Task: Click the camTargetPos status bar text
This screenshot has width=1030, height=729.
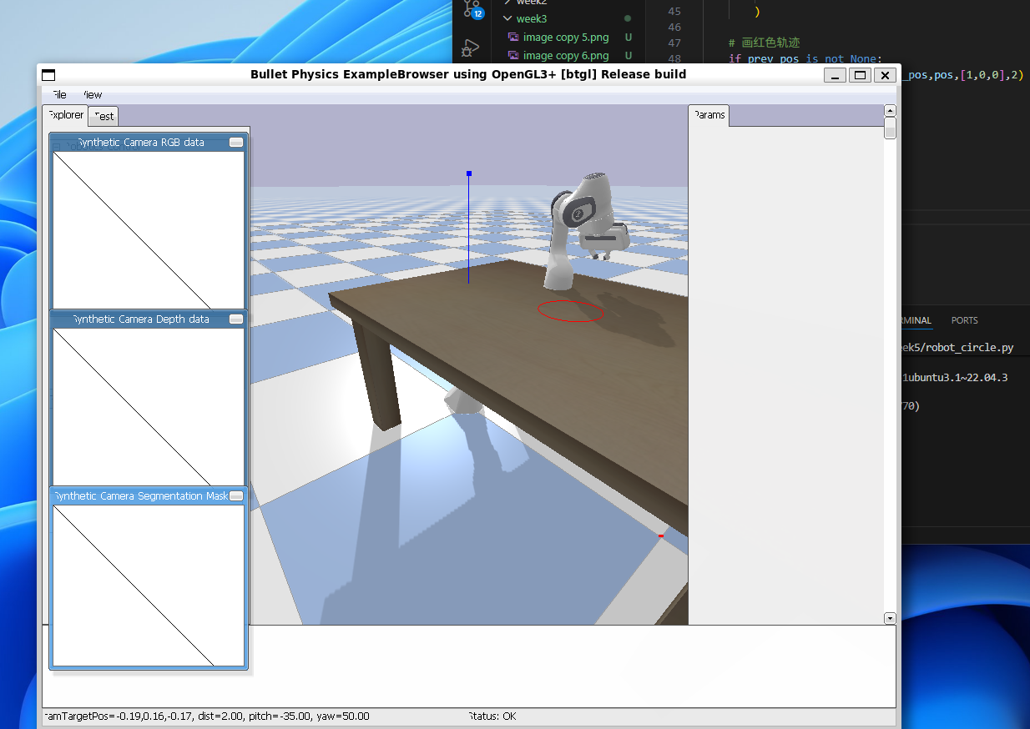Action: pyautogui.click(x=206, y=716)
